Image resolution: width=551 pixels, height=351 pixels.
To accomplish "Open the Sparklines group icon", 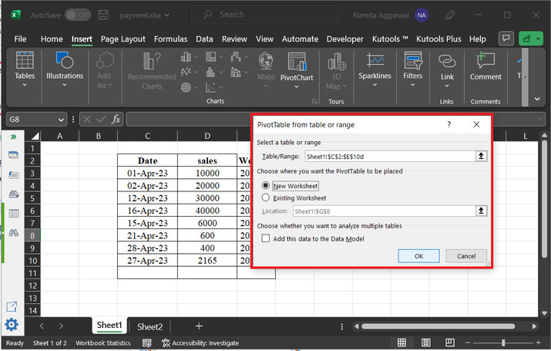I will [x=375, y=62].
